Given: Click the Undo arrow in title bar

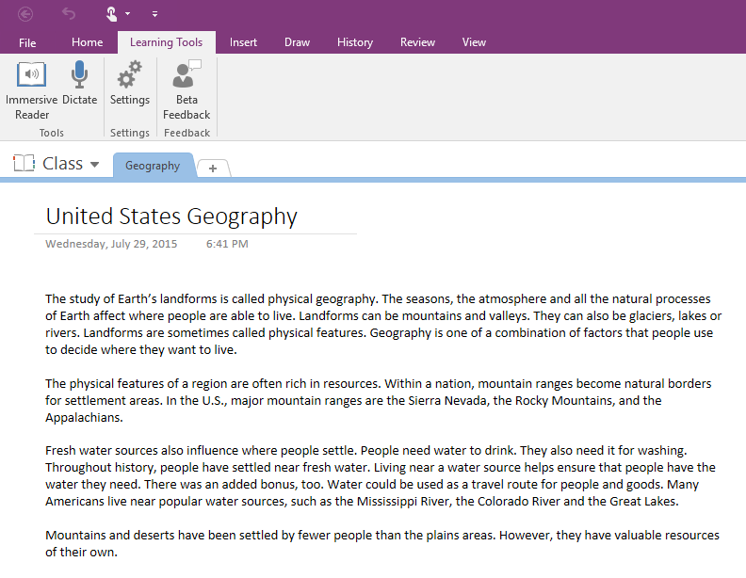Looking at the screenshot, I should (69, 14).
